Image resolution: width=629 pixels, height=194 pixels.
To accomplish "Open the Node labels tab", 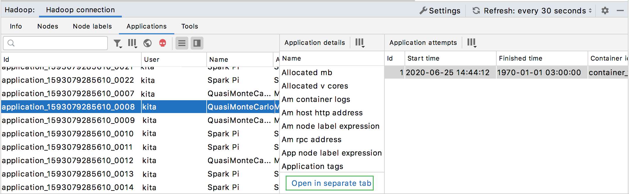I will [92, 27].
